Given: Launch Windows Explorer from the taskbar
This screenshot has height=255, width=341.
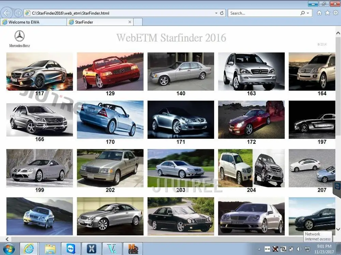Looking at the screenshot, I should click(x=50, y=249).
